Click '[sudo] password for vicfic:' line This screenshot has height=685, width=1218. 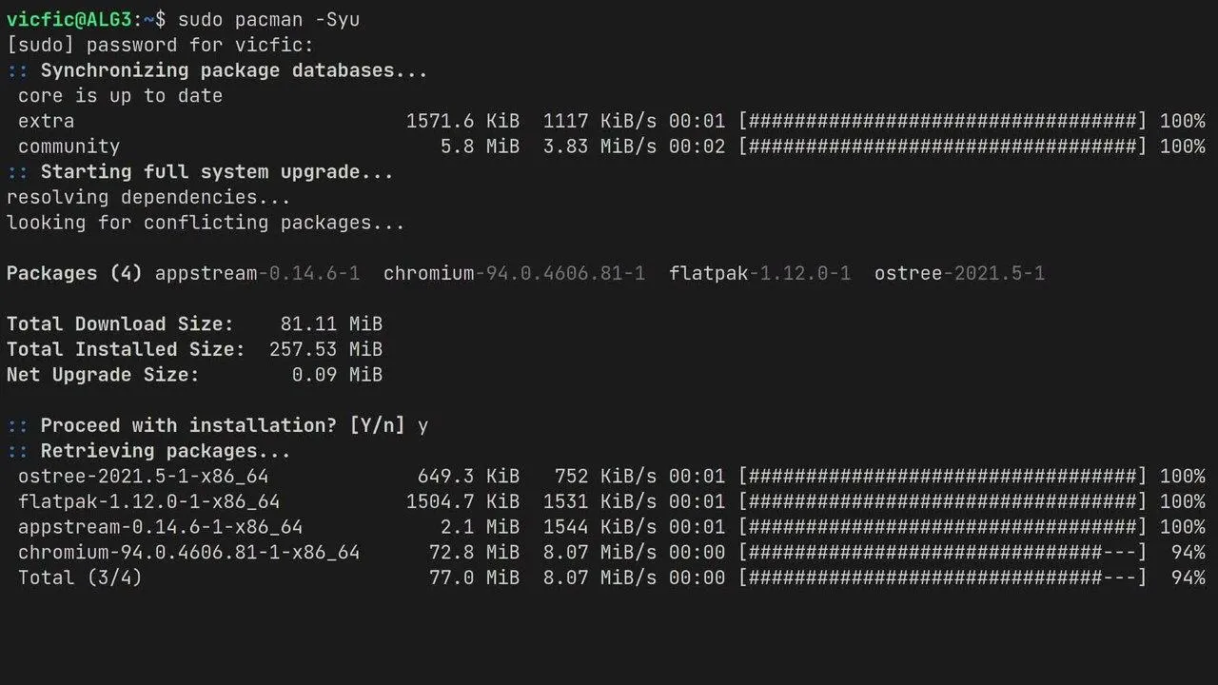[x=160, y=45]
